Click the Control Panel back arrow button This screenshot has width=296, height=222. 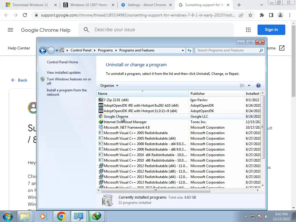[43, 50]
